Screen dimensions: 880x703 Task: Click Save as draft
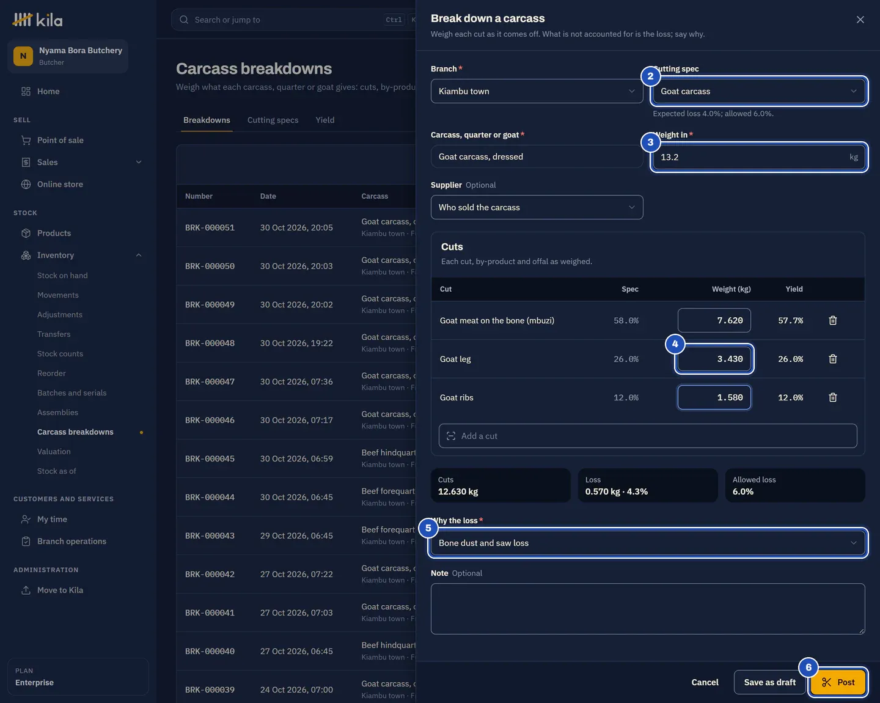pyautogui.click(x=769, y=682)
